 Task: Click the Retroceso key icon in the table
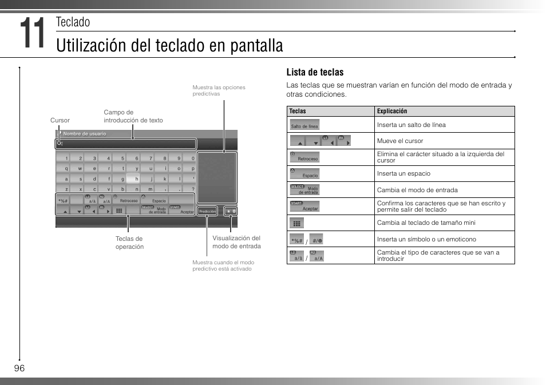pyautogui.click(x=304, y=157)
